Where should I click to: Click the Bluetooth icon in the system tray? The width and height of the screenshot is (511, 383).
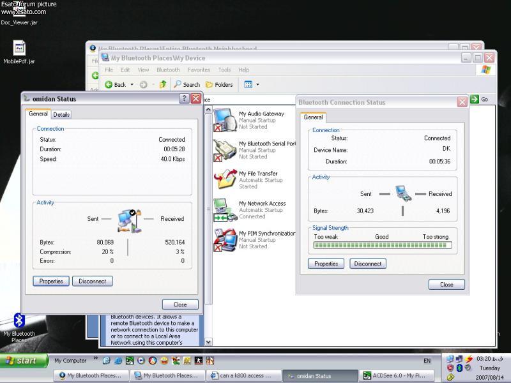click(459, 368)
